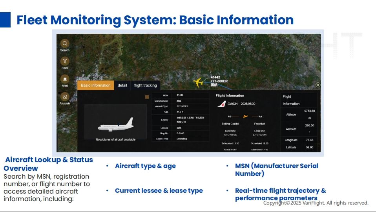Click the MSN value 41442 in table

pos(180,95)
